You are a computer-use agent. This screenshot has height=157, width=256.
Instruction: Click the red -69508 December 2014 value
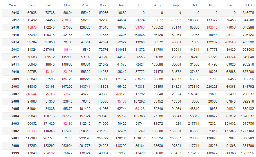pos(230,42)
